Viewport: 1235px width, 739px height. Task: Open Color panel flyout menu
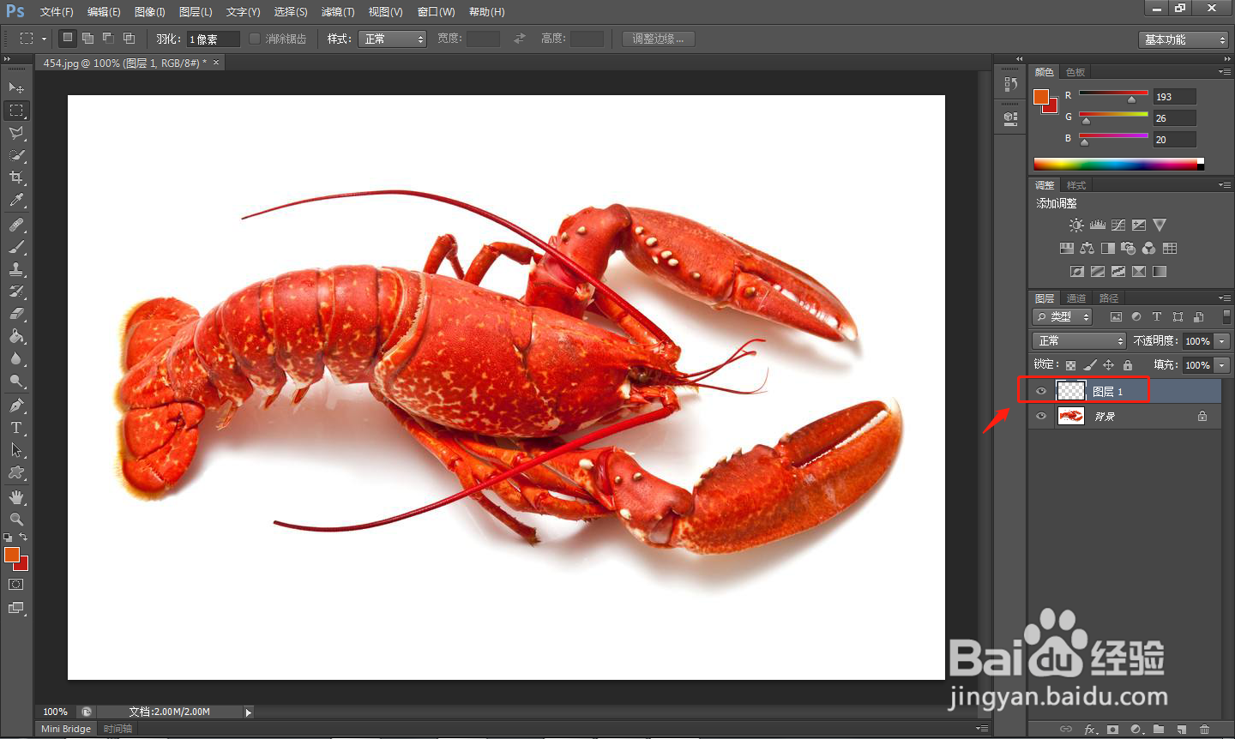pos(1225,71)
